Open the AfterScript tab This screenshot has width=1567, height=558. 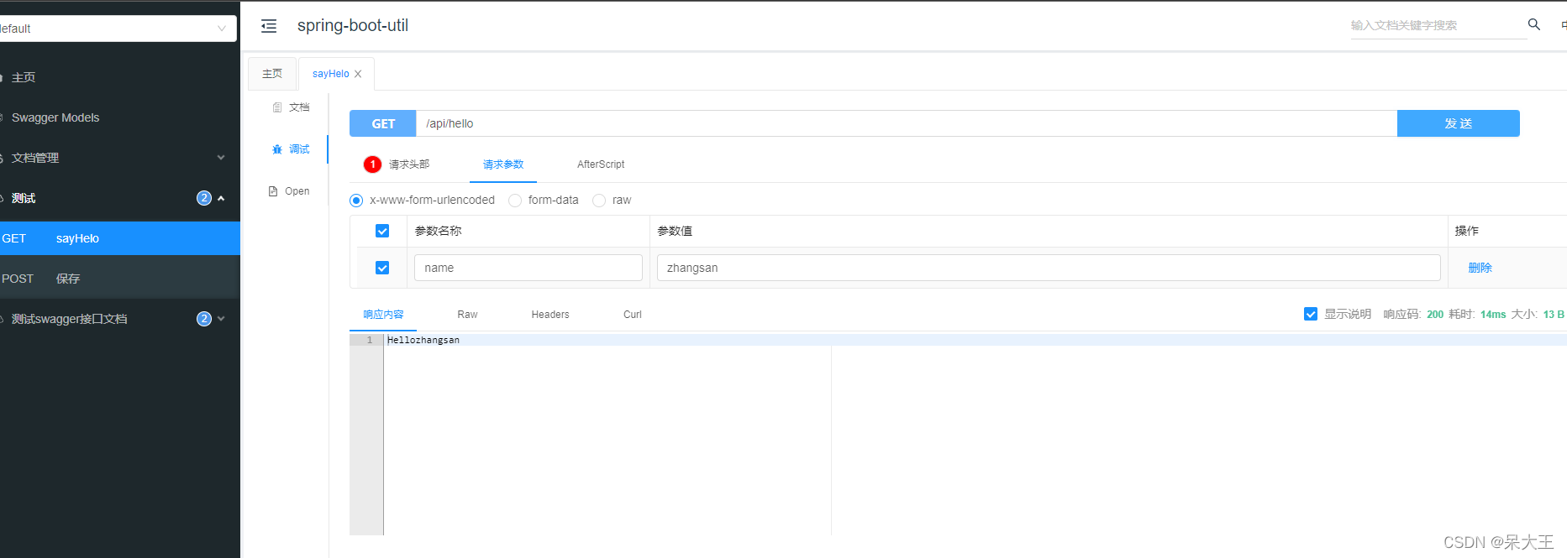click(601, 164)
